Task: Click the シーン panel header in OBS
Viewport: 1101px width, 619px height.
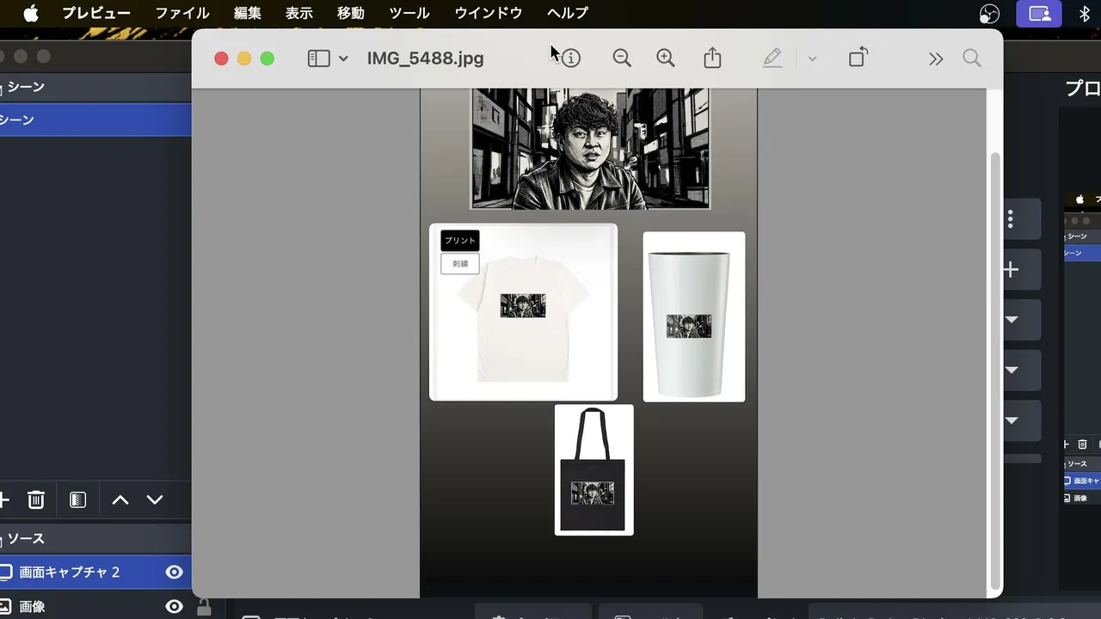Action: tap(95, 87)
